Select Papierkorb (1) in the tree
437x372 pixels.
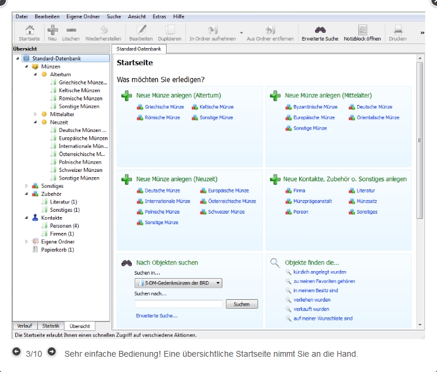pyautogui.click(x=57, y=249)
